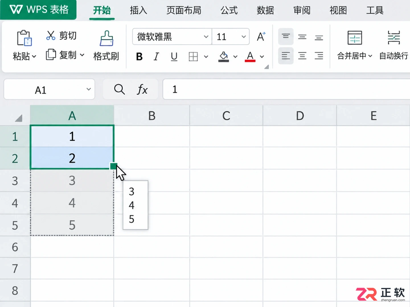
Task: Expand the Copy options arrow
Action: coord(82,55)
